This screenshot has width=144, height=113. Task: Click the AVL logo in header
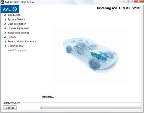pyautogui.click(x=10, y=9)
